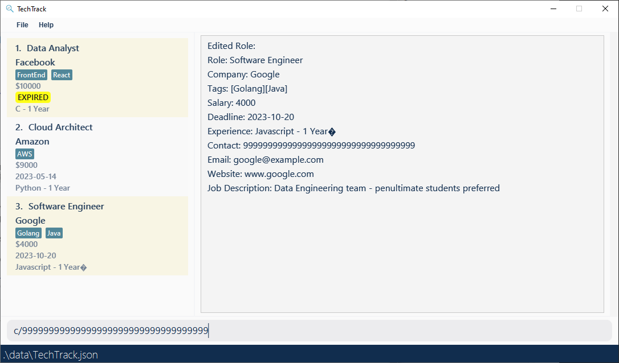Click the 'Edited Role:' result line
619x363 pixels.
pos(231,46)
